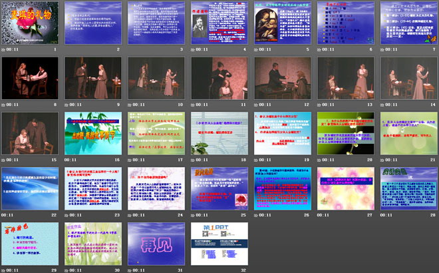Click the transition star icon under slide 18
Screen dimensions: 439x273
click(x=193, y=160)
